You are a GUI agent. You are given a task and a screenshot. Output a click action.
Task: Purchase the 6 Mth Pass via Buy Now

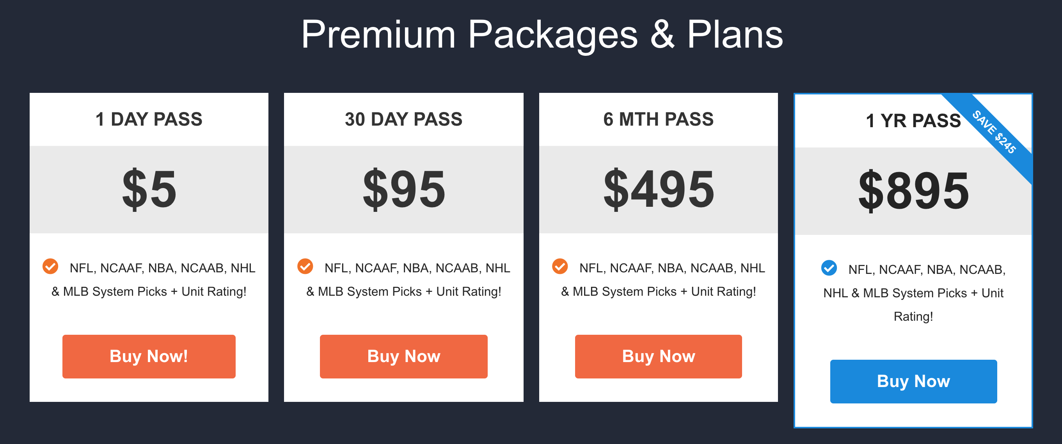659,357
